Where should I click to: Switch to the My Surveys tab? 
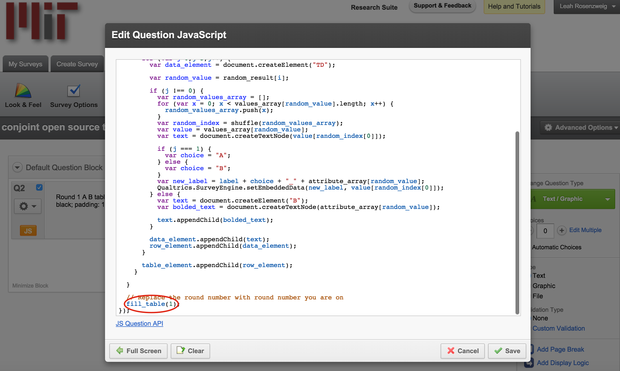[25, 64]
